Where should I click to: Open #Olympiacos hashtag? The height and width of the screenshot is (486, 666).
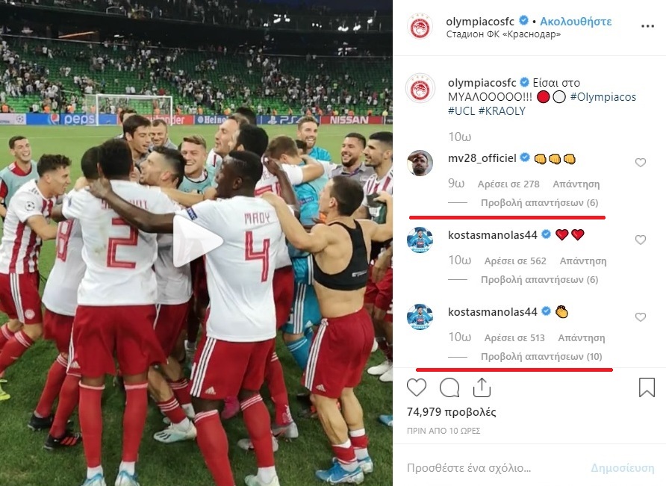point(603,97)
